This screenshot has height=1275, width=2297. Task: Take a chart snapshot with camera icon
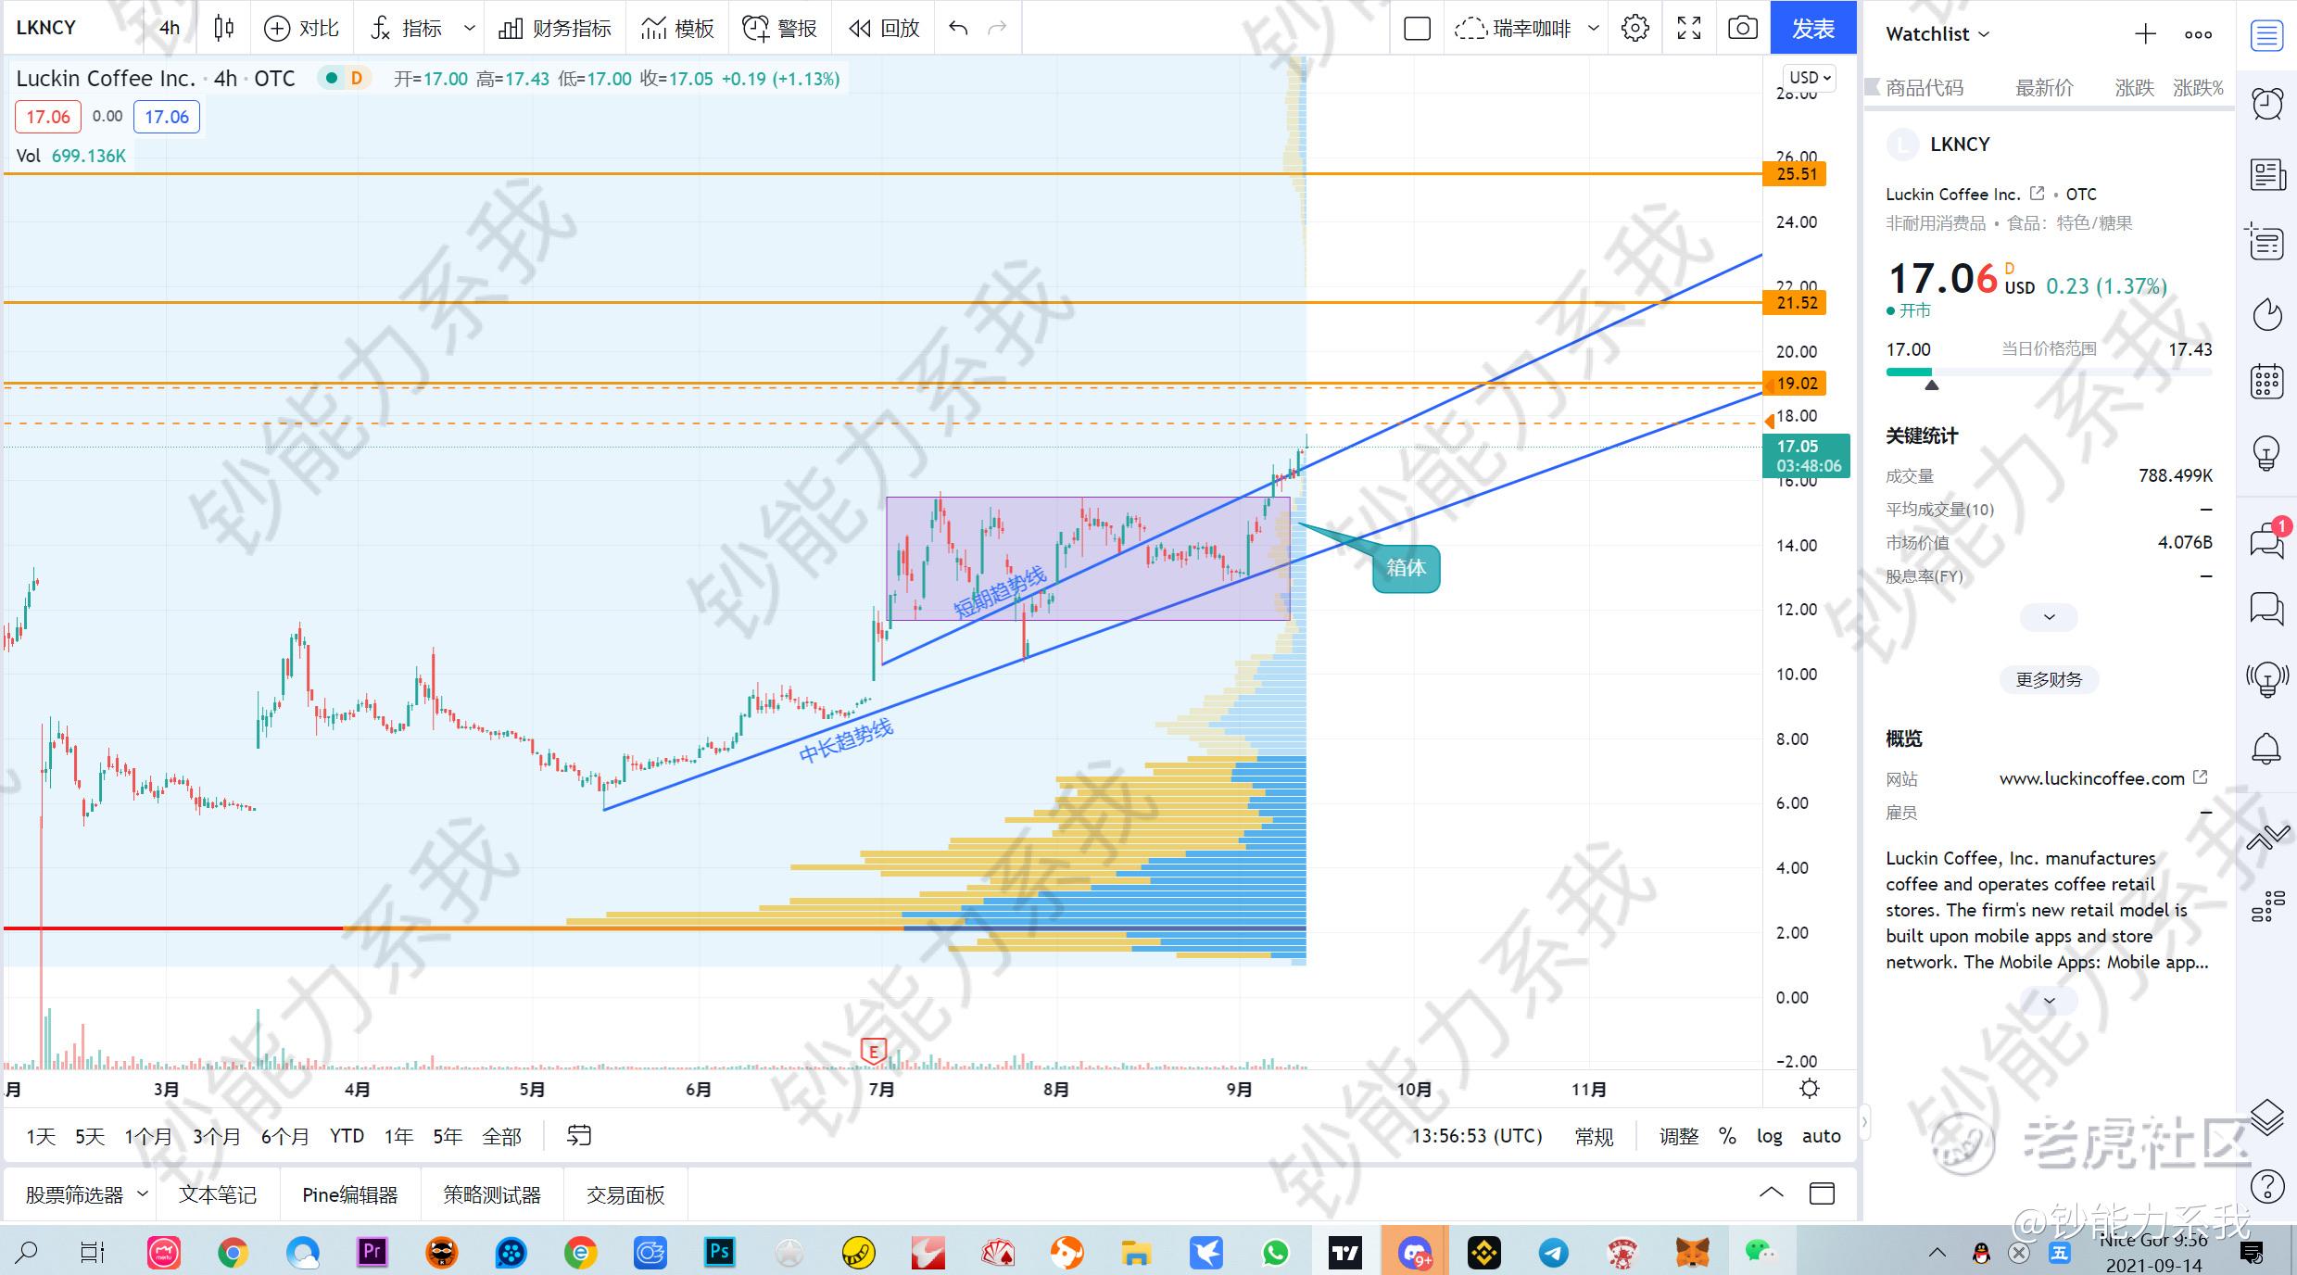pos(1742,28)
